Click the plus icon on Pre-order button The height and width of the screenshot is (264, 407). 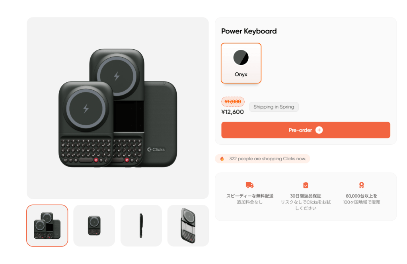(319, 130)
